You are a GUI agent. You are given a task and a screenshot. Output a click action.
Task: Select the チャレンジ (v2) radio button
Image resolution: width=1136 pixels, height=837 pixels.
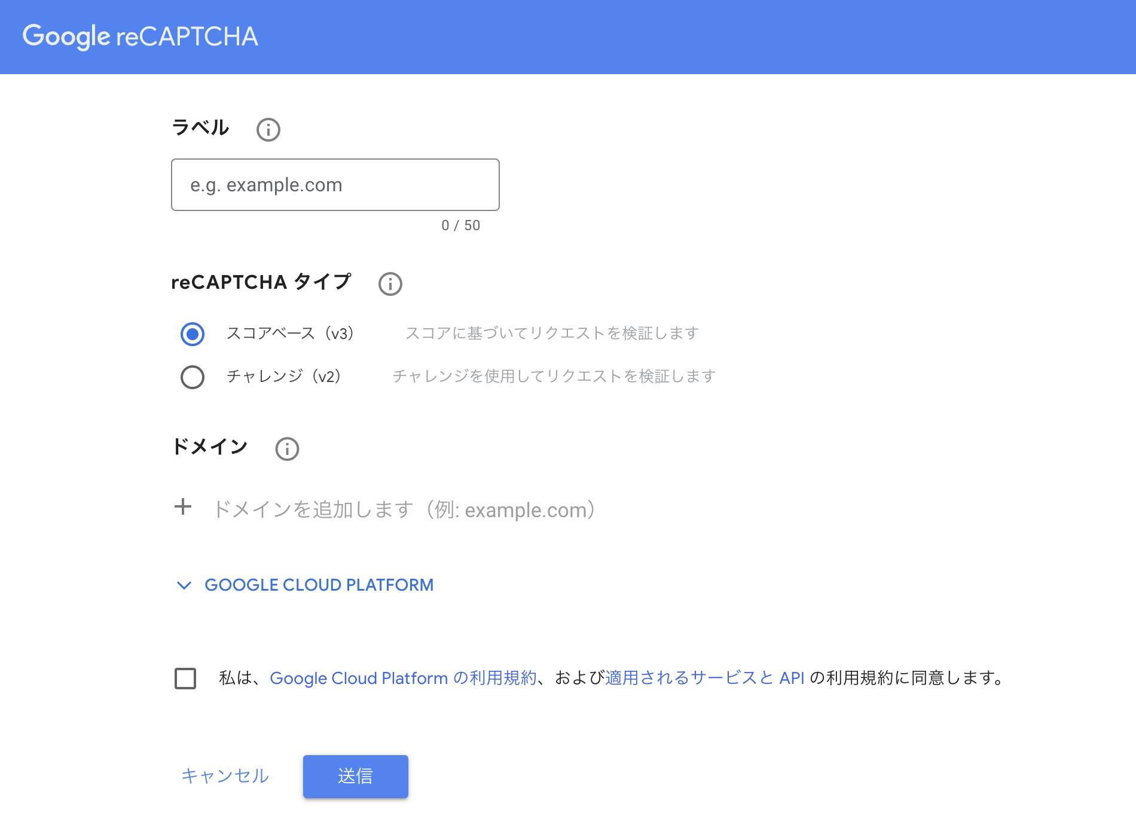coord(193,377)
